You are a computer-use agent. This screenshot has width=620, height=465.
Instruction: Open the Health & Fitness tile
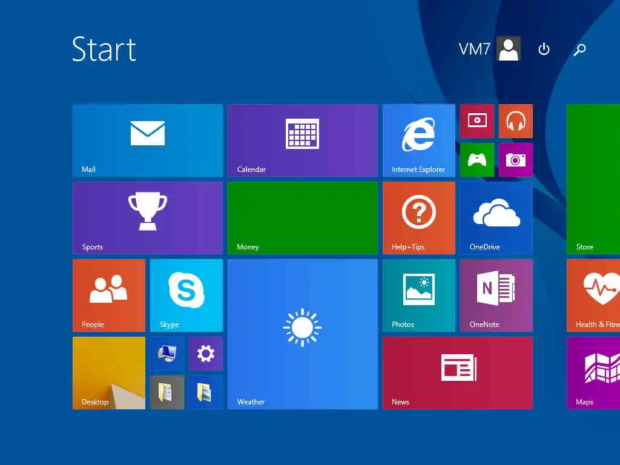593,295
